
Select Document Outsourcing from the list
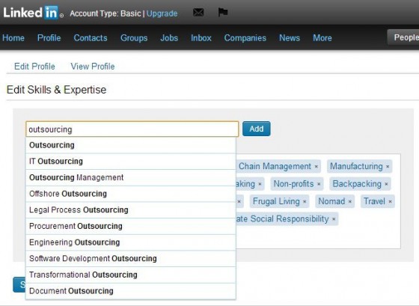point(131,291)
